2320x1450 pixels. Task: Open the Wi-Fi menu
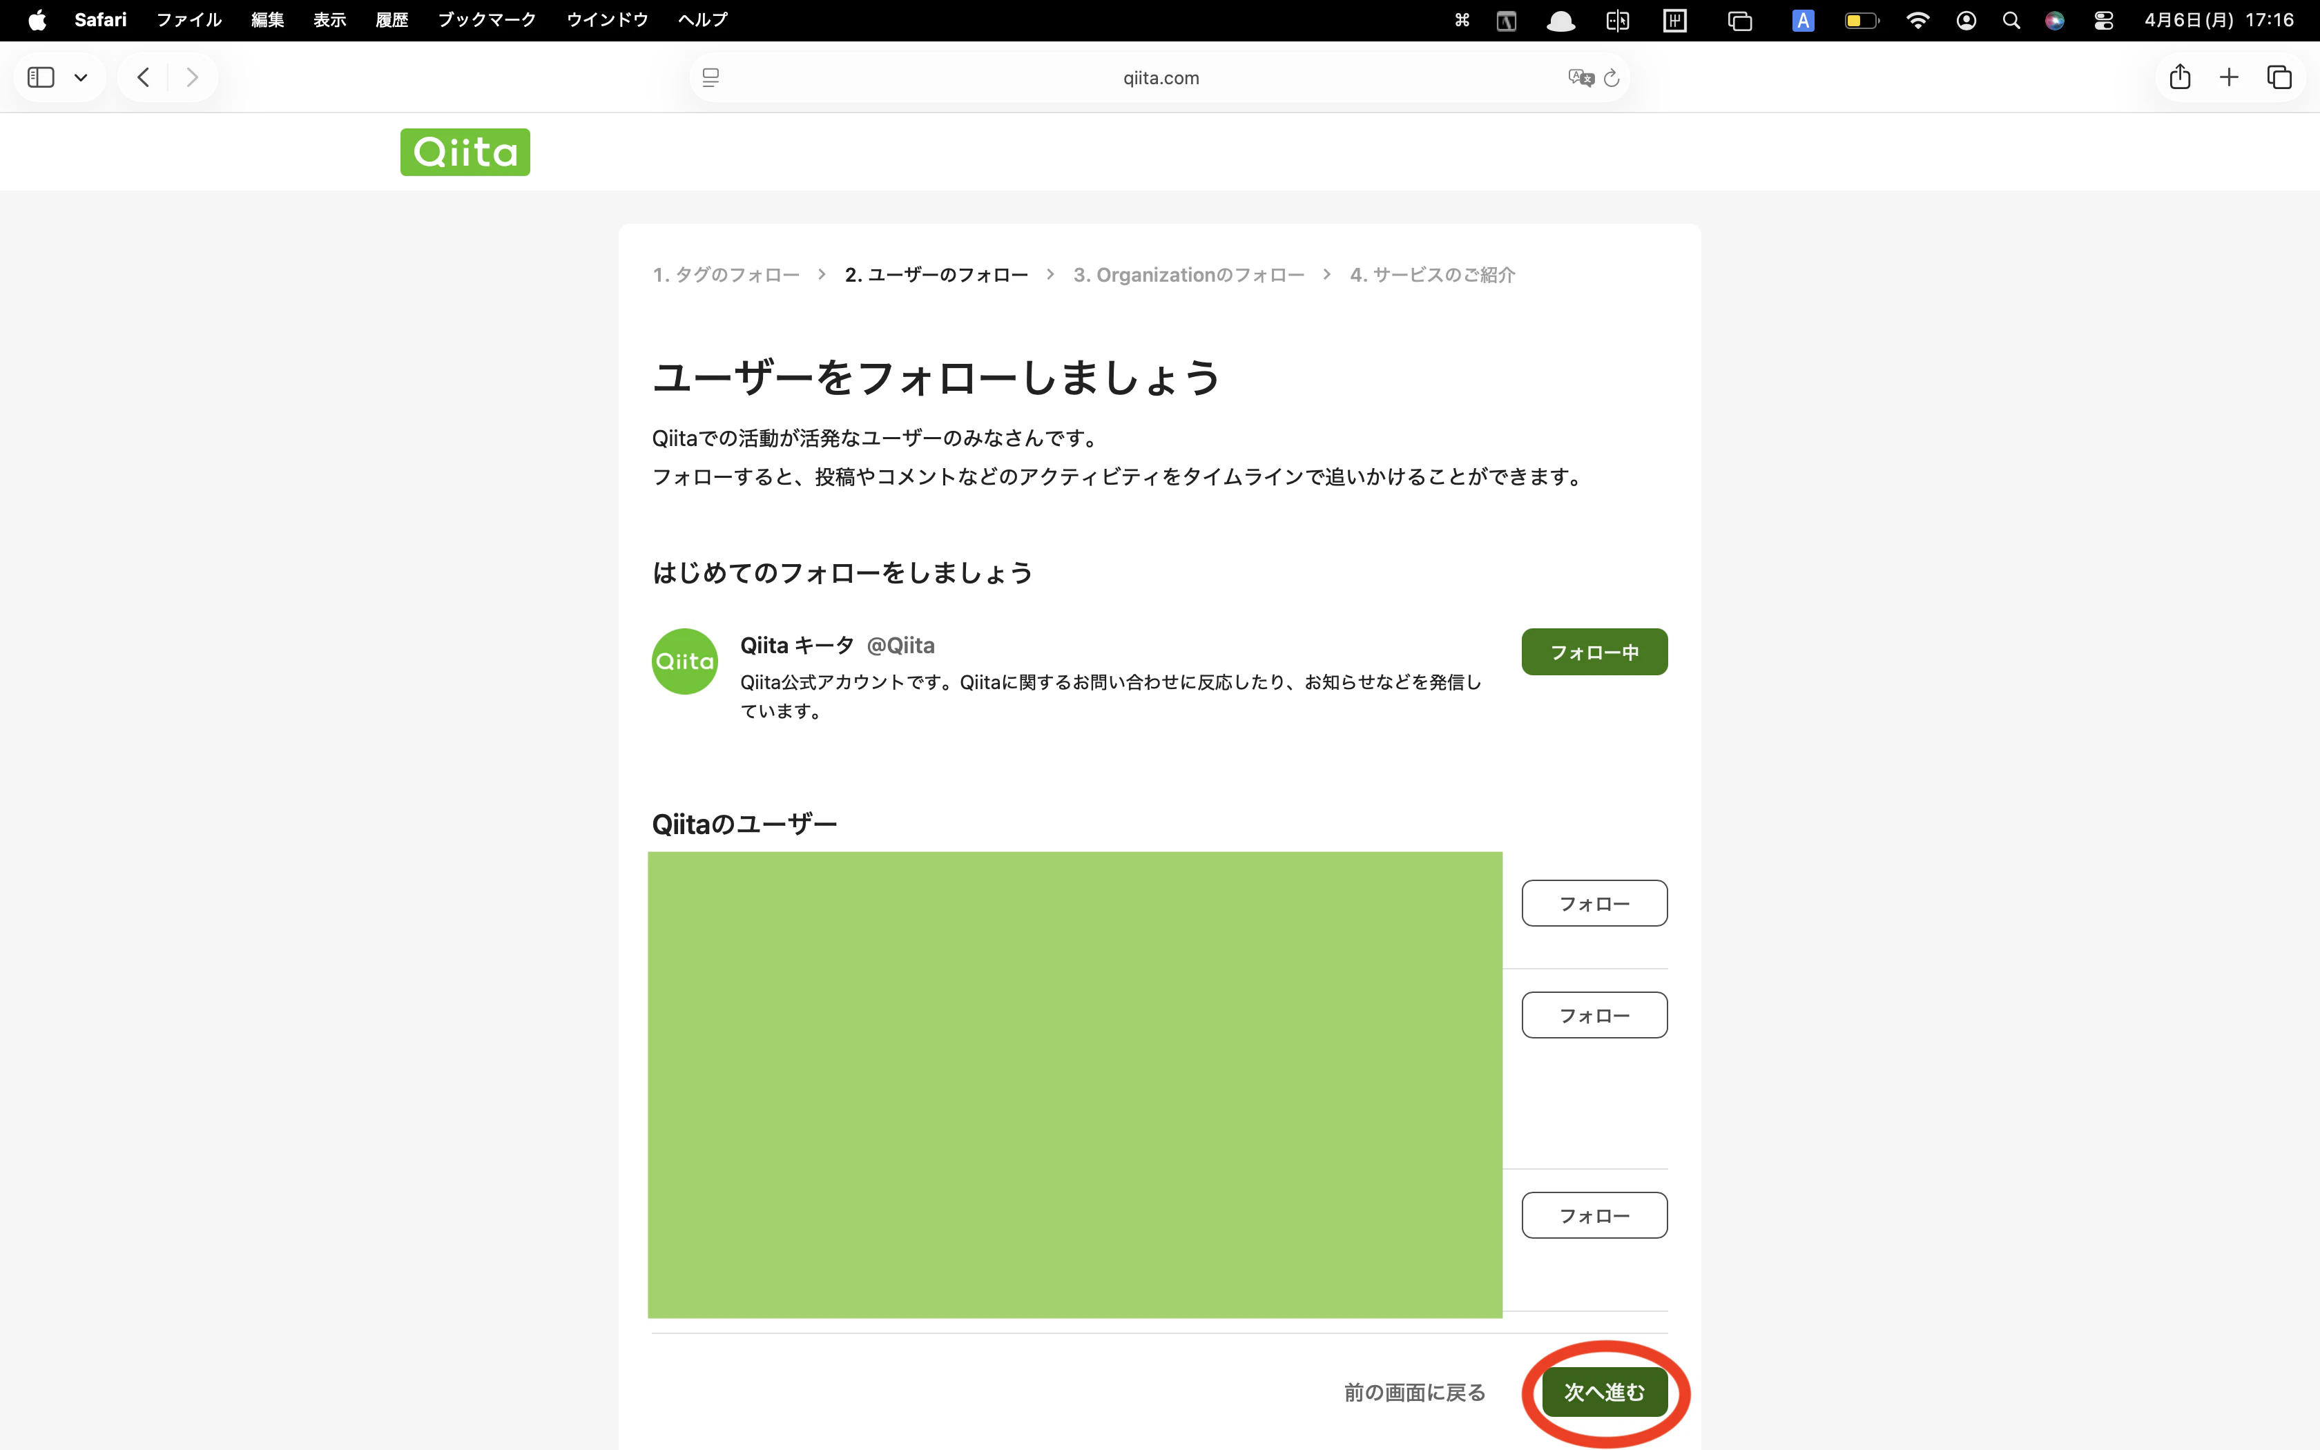click(x=1917, y=20)
